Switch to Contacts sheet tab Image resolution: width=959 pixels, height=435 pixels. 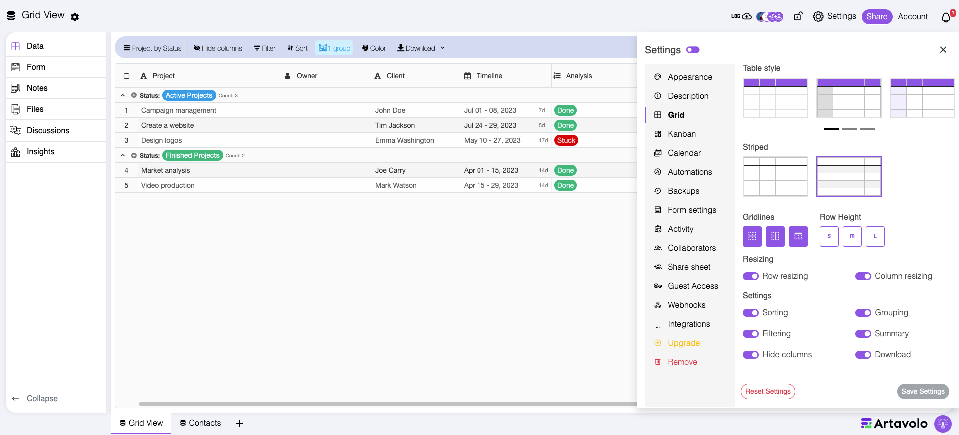pos(201,423)
